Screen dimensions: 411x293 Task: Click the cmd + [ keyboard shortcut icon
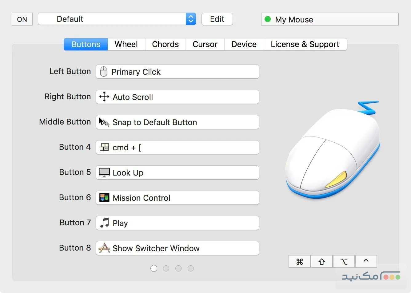[x=104, y=147]
